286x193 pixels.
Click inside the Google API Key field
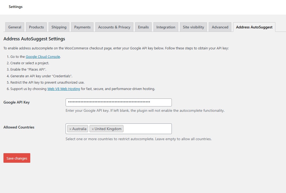[118, 102]
